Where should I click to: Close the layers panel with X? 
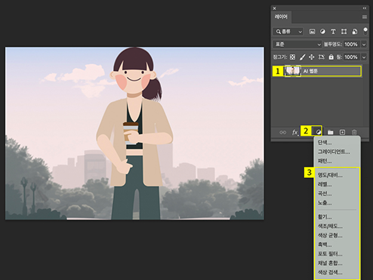point(275,8)
